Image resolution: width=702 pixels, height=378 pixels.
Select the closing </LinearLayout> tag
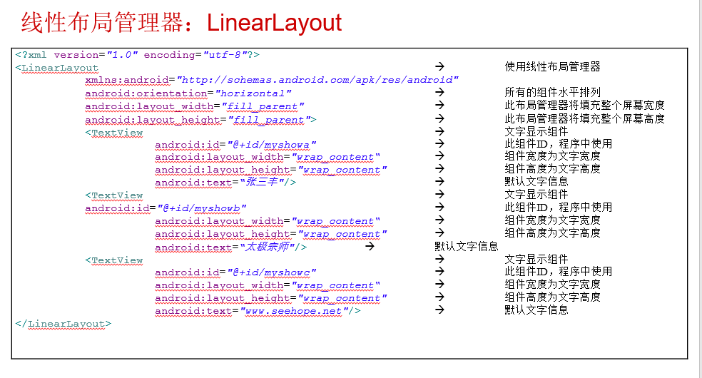click(x=63, y=324)
